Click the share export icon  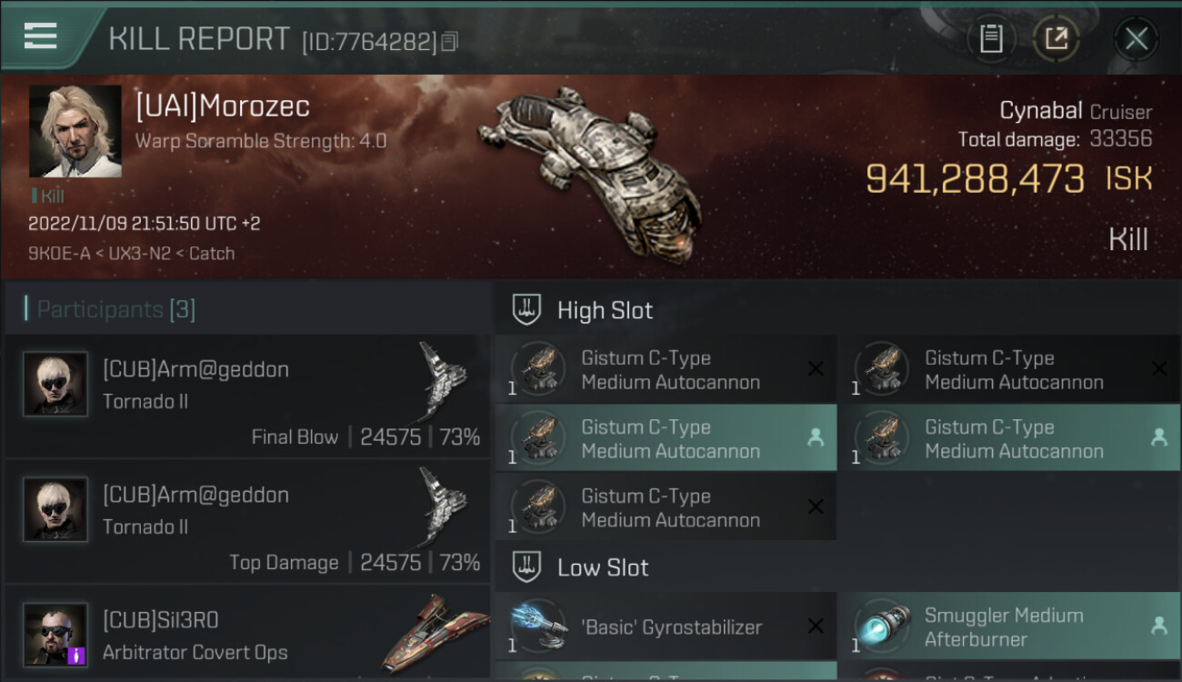coord(1056,38)
